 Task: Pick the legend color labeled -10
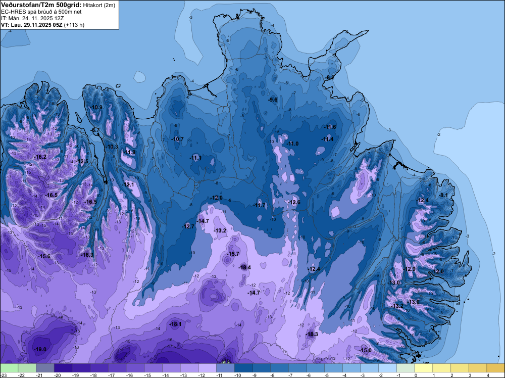coord(243,368)
